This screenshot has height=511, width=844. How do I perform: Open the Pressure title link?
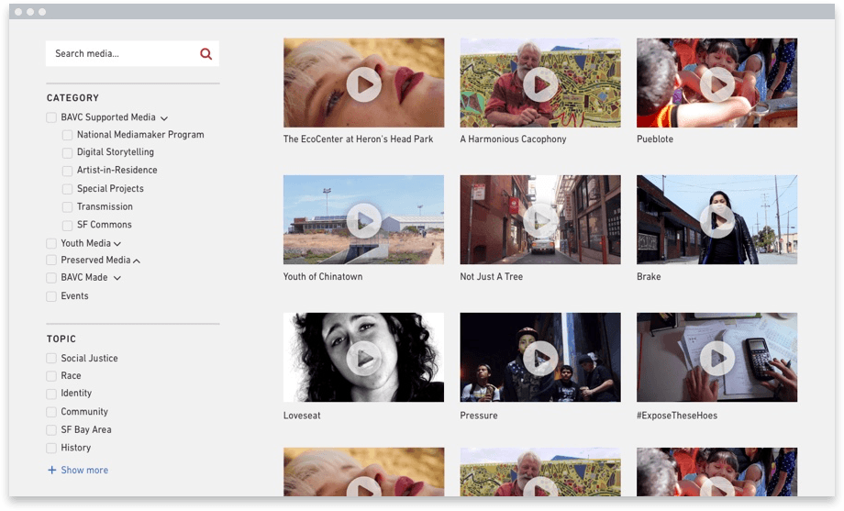coord(479,416)
